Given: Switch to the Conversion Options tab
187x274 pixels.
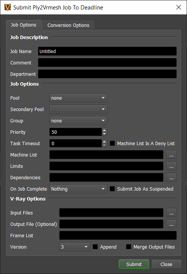Looking at the screenshot, I should (x=68, y=25).
